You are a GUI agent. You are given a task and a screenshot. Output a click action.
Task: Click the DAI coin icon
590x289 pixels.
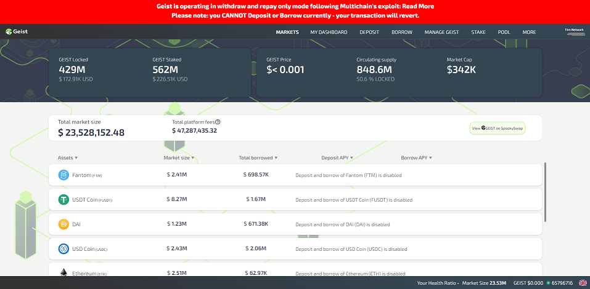click(63, 224)
